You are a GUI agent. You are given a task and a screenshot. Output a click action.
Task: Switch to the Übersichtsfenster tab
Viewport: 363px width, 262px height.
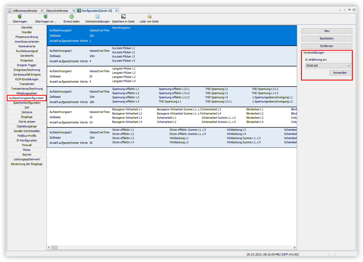pos(57,11)
